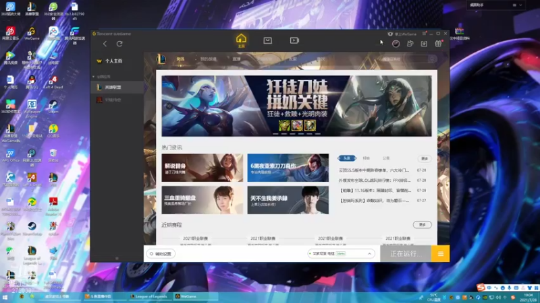
Task: Select the blue 头条 news tab
Action: coord(347,158)
